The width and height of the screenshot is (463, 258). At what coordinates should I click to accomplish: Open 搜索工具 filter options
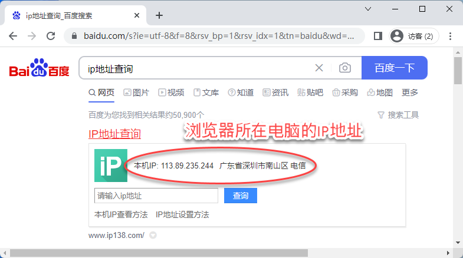point(398,115)
